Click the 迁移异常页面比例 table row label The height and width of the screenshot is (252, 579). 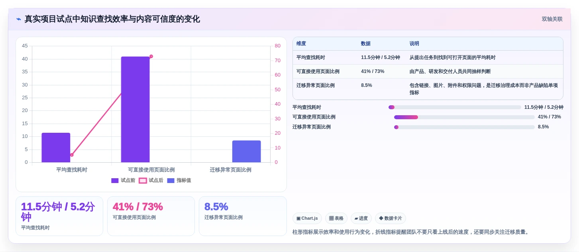point(316,85)
